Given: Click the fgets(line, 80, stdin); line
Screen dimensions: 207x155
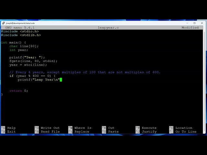Looking at the screenshot, I should [33, 61].
